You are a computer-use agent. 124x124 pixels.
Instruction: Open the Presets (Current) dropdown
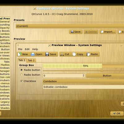pos(70,26)
